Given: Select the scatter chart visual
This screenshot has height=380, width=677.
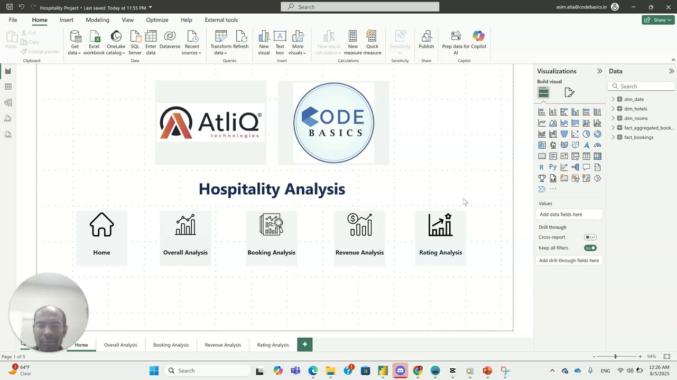Looking at the screenshot, I should click(x=575, y=134).
